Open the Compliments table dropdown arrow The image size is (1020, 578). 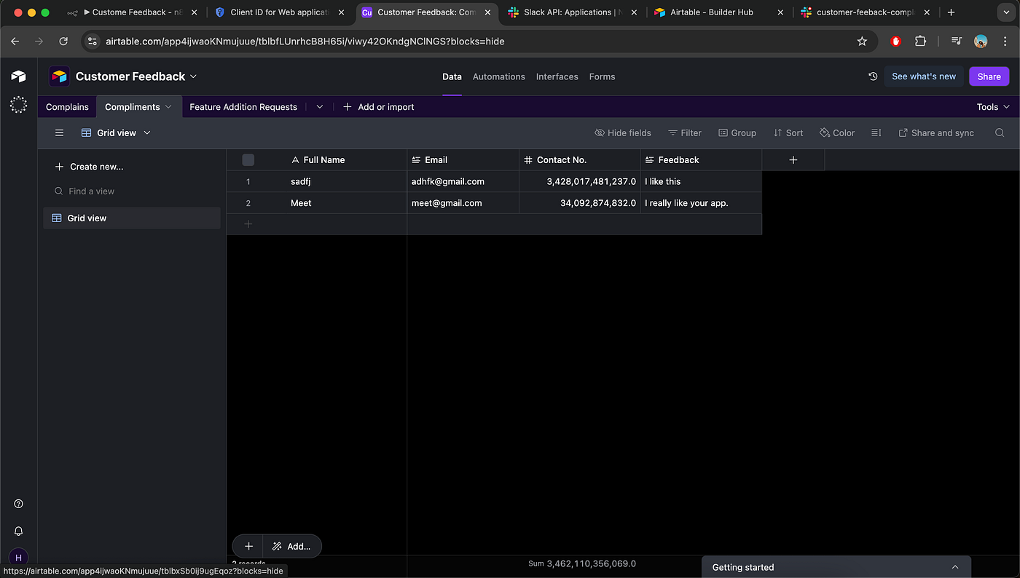pyautogui.click(x=168, y=107)
